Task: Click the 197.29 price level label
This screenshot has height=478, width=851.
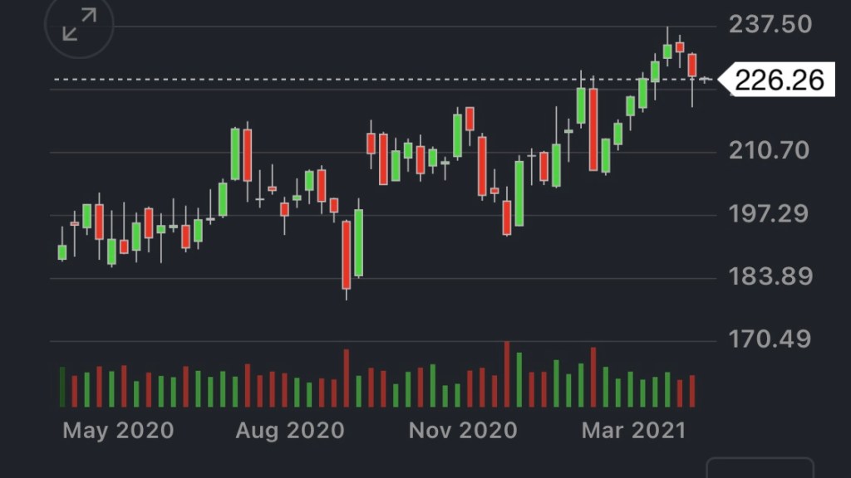Action: [770, 214]
